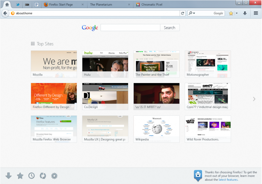Open The Painter and the Thief thumbnail
The image size is (262, 184).
[157, 64]
